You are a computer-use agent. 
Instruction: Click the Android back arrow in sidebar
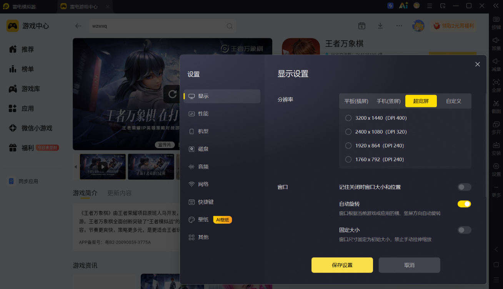pyautogui.click(x=496, y=249)
